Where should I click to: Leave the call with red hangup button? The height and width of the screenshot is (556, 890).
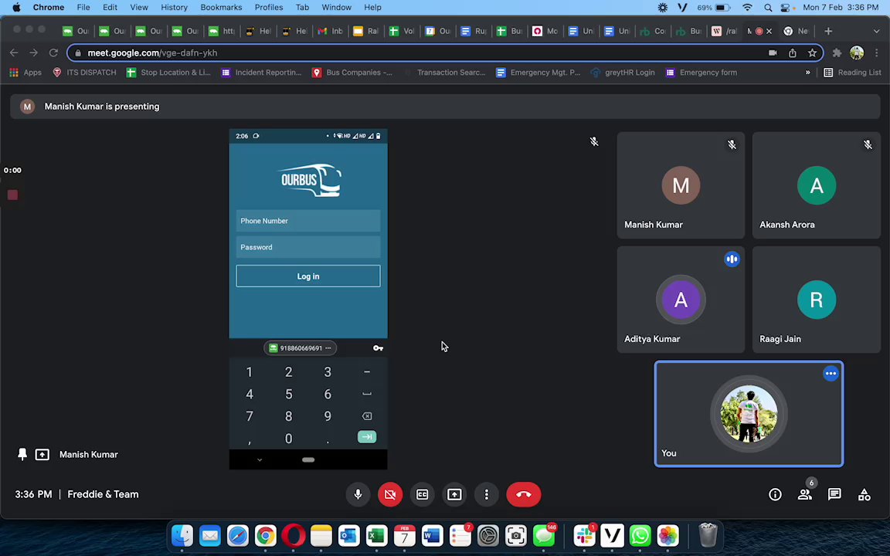(523, 494)
